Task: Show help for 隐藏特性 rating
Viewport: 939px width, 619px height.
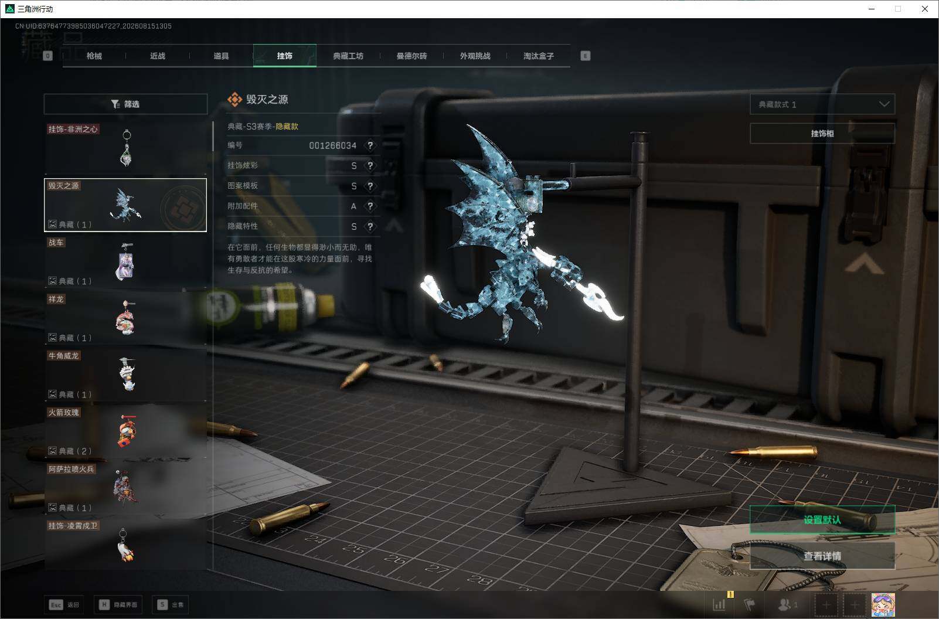Action: pyautogui.click(x=370, y=227)
